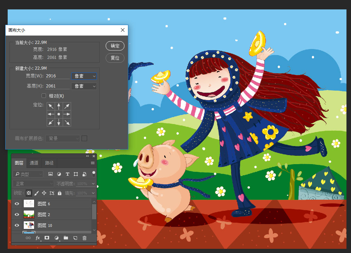Open the 画布扩展颜色 背景 dropdown
Screen dimensions: 351x253
pyautogui.click(x=63, y=138)
